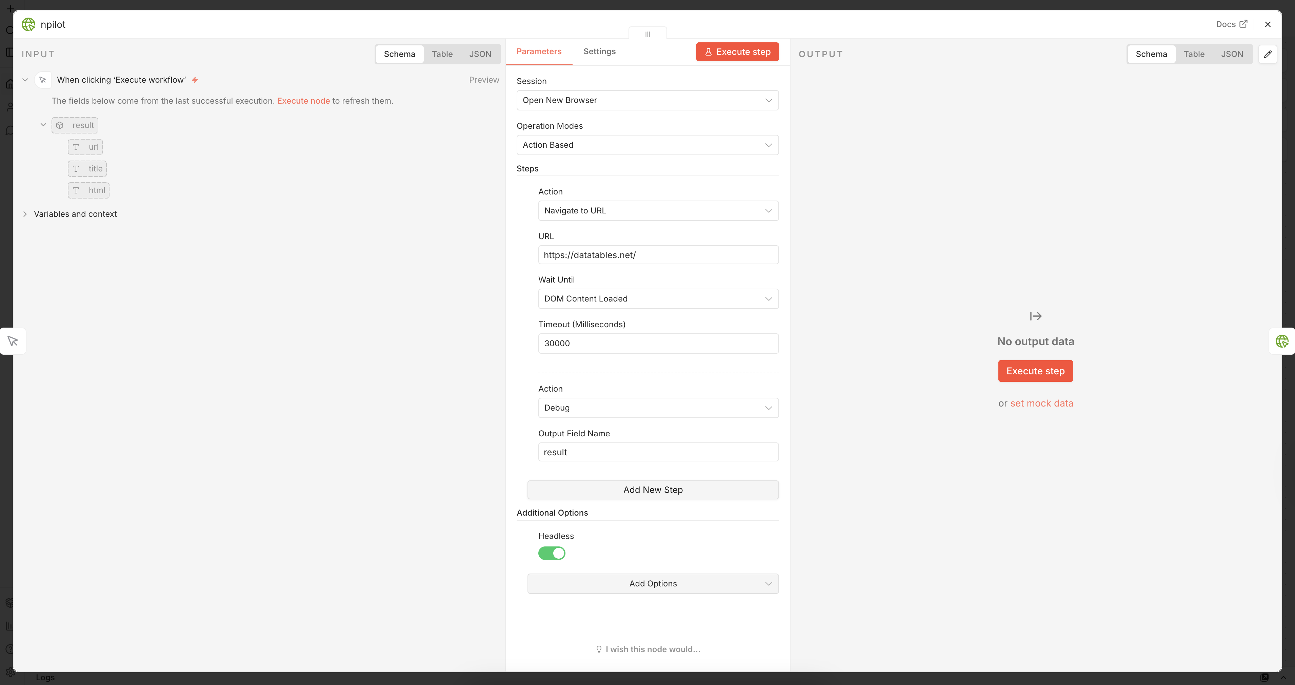The width and height of the screenshot is (1295, 685).
Task: Collapse the 'When clicking Execute workflow' section
Action: [x=25, y=80]
